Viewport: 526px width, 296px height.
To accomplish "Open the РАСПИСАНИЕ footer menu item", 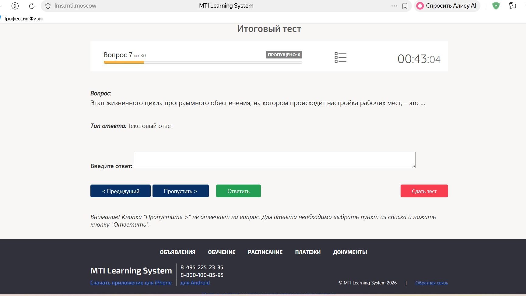I will click(265, 252).
